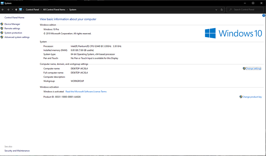Click the Product ID 00331-10000-00001-AA926 text
266x156 pixels.
coord(62,97)
